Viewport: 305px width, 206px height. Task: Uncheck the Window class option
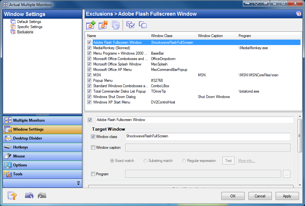(93, 137)
